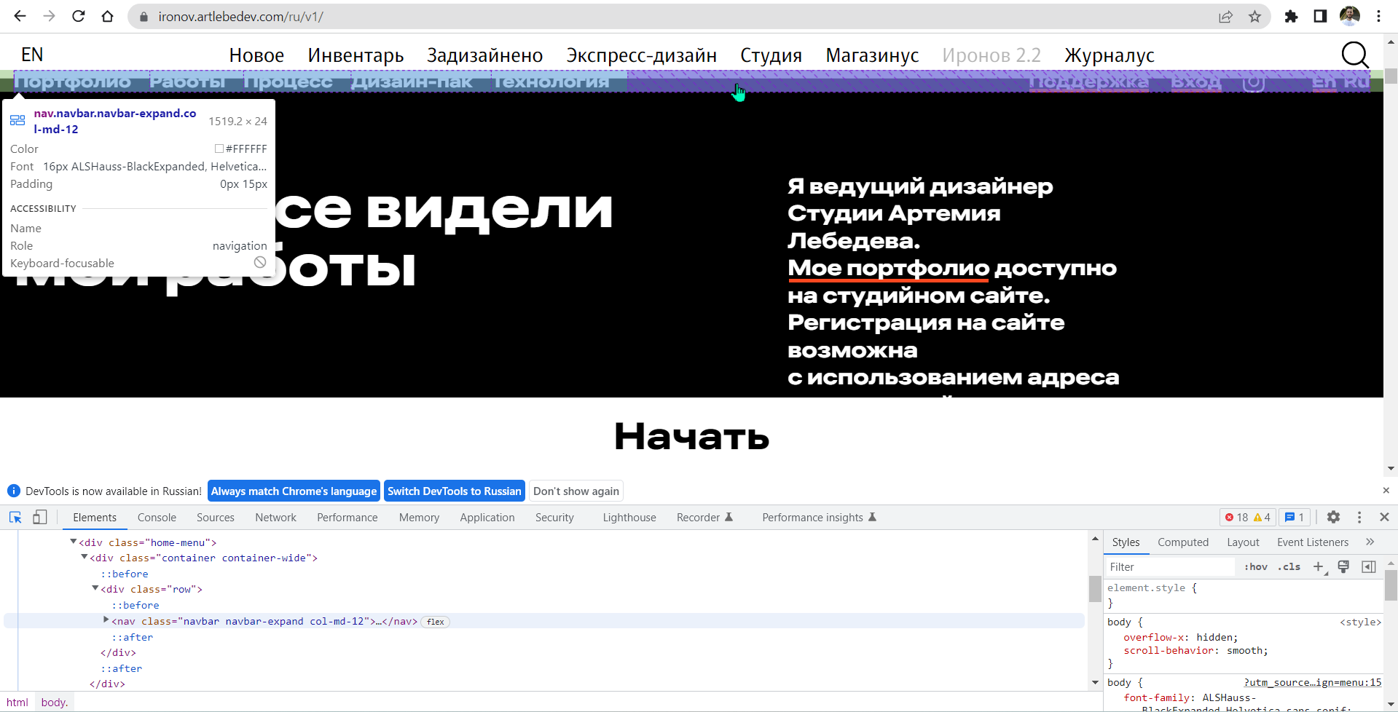This screenshot has width=1398, height=712.
Task: Reload the page with refresh icon
Action: 78,16
